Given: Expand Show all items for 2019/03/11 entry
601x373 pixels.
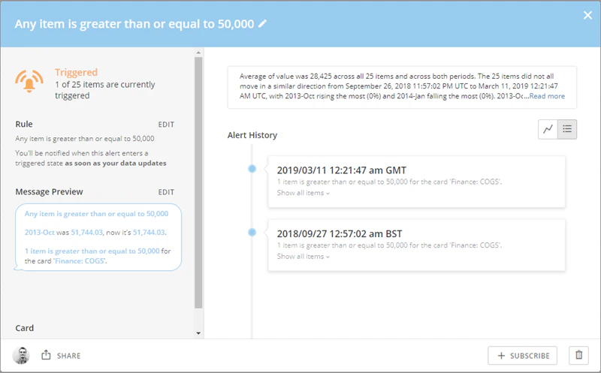Looking at the screenshot, I should tap(304, 193).
